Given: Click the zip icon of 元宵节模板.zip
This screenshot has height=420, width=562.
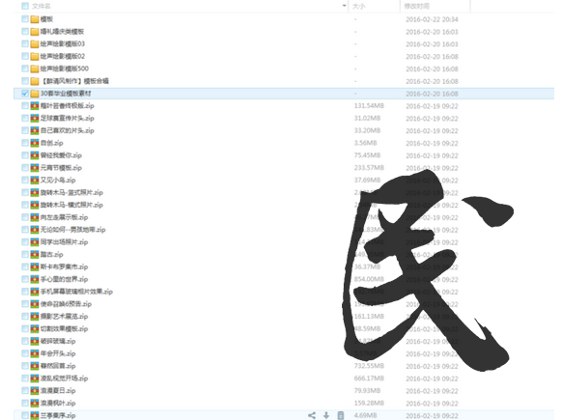Looking at the screenshot, I should click(35, 168).
